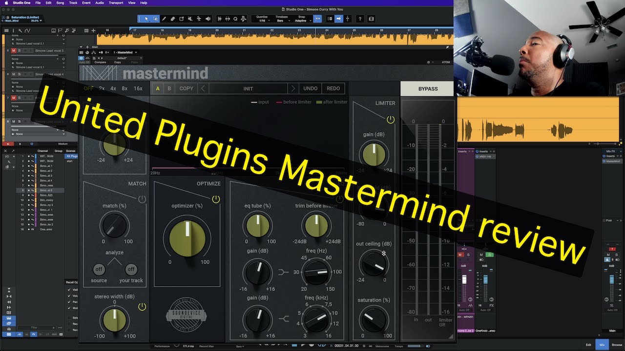Toggle the LIMITER section power button
Screen dimensions: 625x351
(x=390, y=119)
